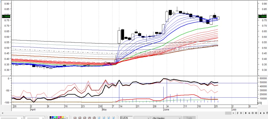268x119 pixels.
Task: Click the refresh cycle arrows icon
Action: [238, 113]
